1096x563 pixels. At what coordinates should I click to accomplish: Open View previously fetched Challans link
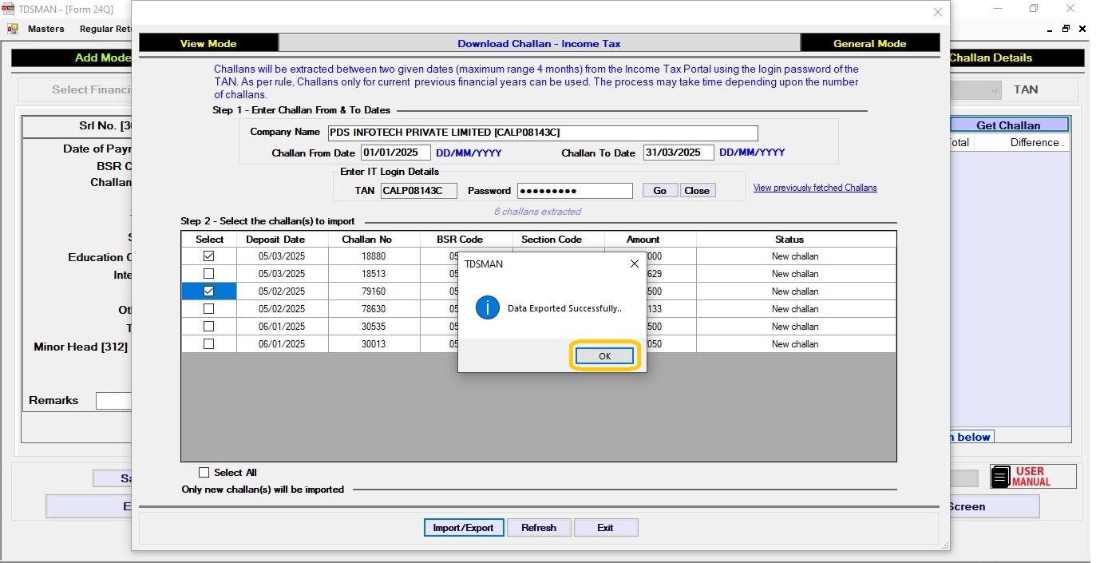pos(814,188)
